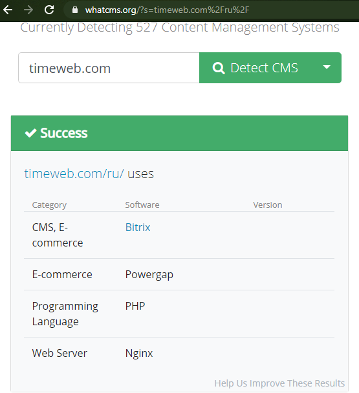Select the Programming Language category cell
359x393 pixels.
click(x=65, y=314)
